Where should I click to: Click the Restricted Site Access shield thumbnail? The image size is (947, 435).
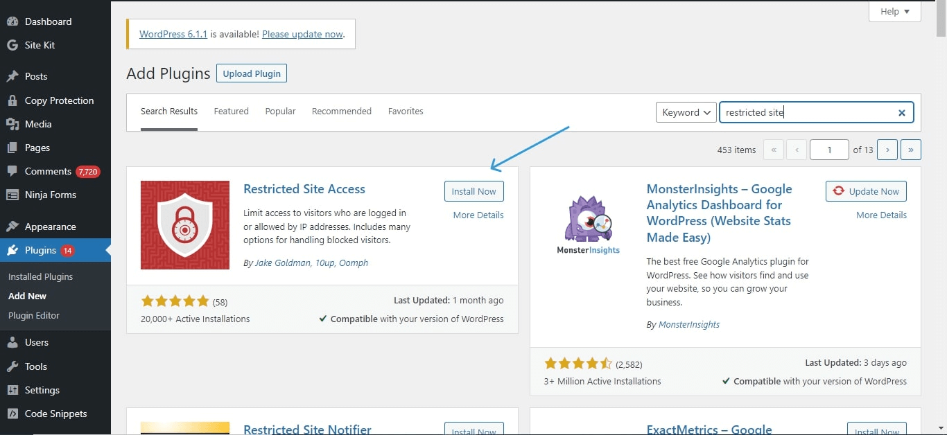[x=185, y=225]
